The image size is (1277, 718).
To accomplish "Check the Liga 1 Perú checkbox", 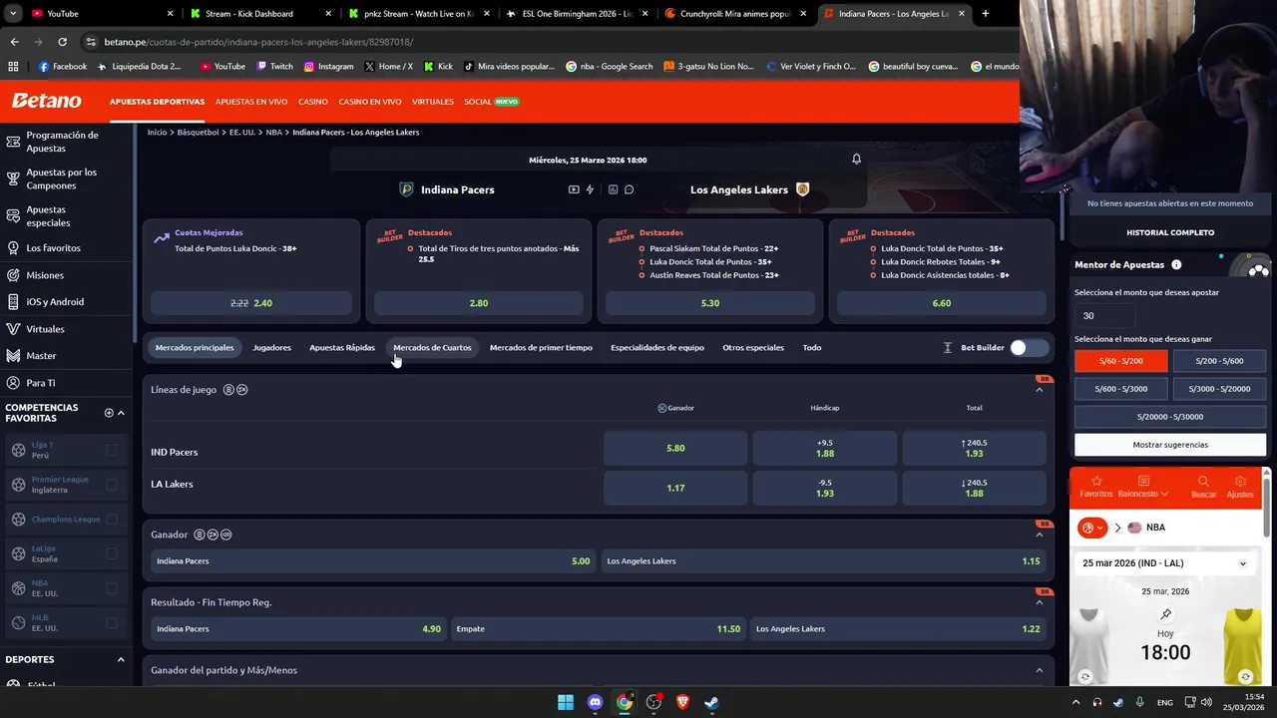I will (111, 450).
